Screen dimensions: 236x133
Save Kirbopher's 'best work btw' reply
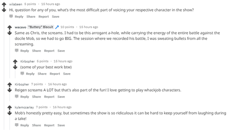click(x=67, y=74)
